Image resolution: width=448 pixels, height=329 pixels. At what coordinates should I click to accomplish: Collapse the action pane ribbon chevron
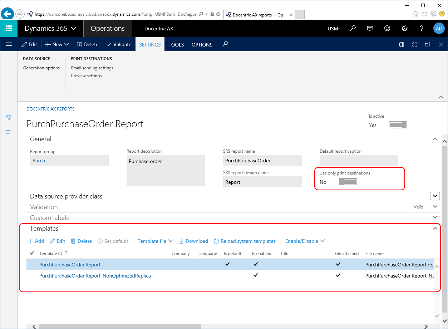[x=440, y=97]
